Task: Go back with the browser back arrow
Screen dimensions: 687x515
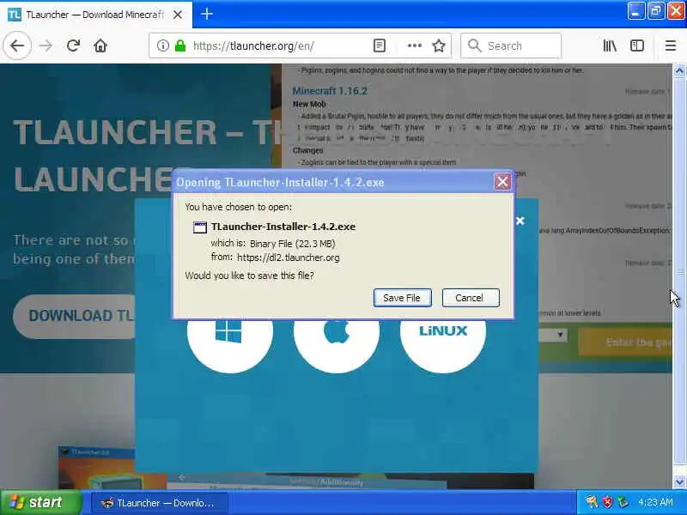Action: coord(17,45)
